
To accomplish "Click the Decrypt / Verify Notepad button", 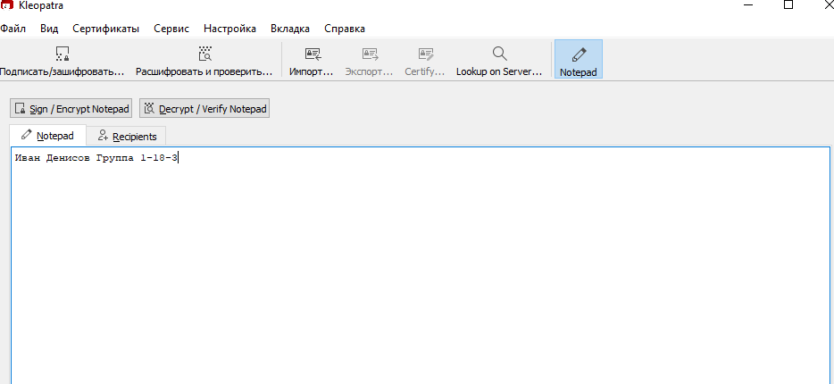I will tap(204, 108).
